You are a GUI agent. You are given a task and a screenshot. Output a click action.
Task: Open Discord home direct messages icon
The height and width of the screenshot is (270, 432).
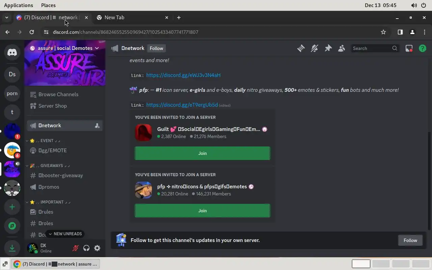click(12, 52)
